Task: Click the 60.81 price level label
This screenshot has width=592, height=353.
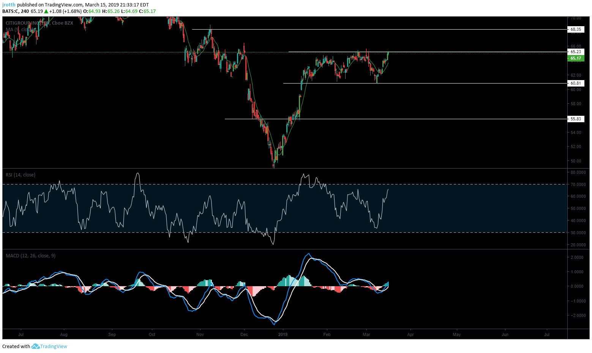Action: [x=576, y=83]
